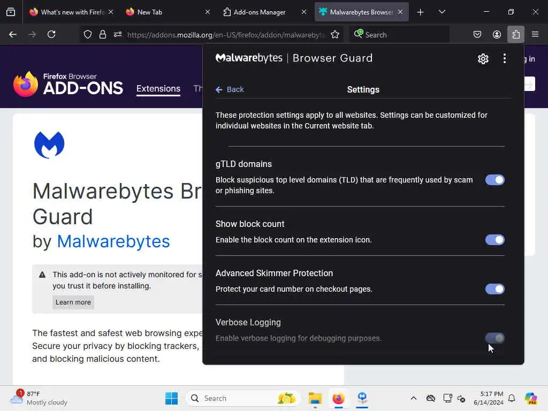The image size is (548, 411).
Task: Open a new tab with plus button
Action: click(420, 12)
